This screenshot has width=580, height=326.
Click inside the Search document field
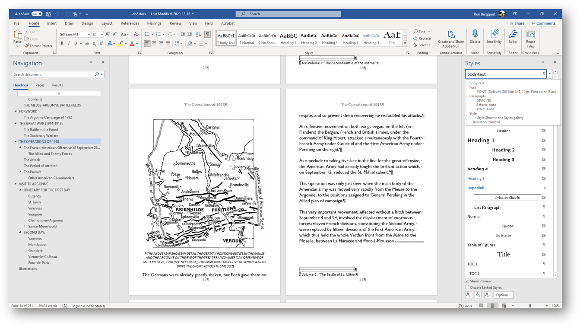coord(52,74)
